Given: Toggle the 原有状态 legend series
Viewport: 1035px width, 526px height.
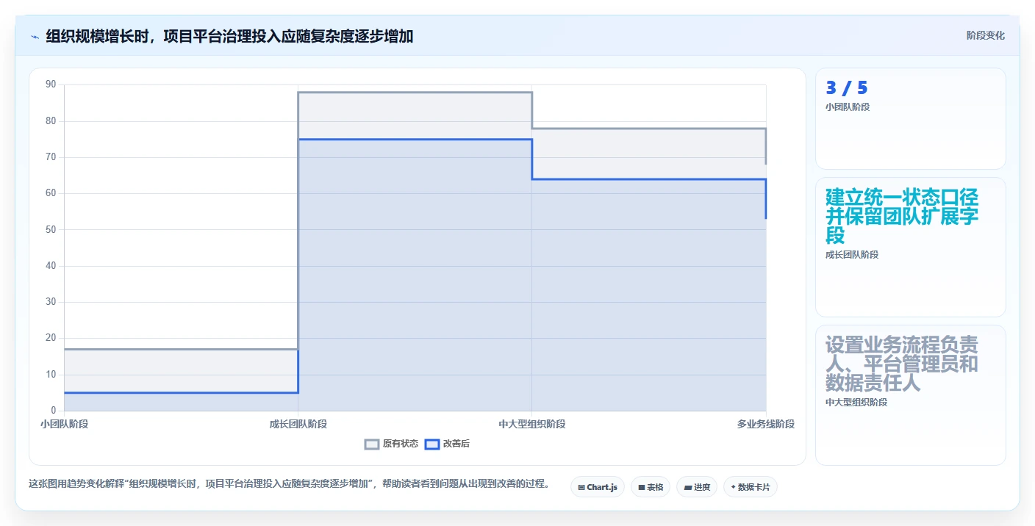Looking at the screenshot, I should click(392, 444).
